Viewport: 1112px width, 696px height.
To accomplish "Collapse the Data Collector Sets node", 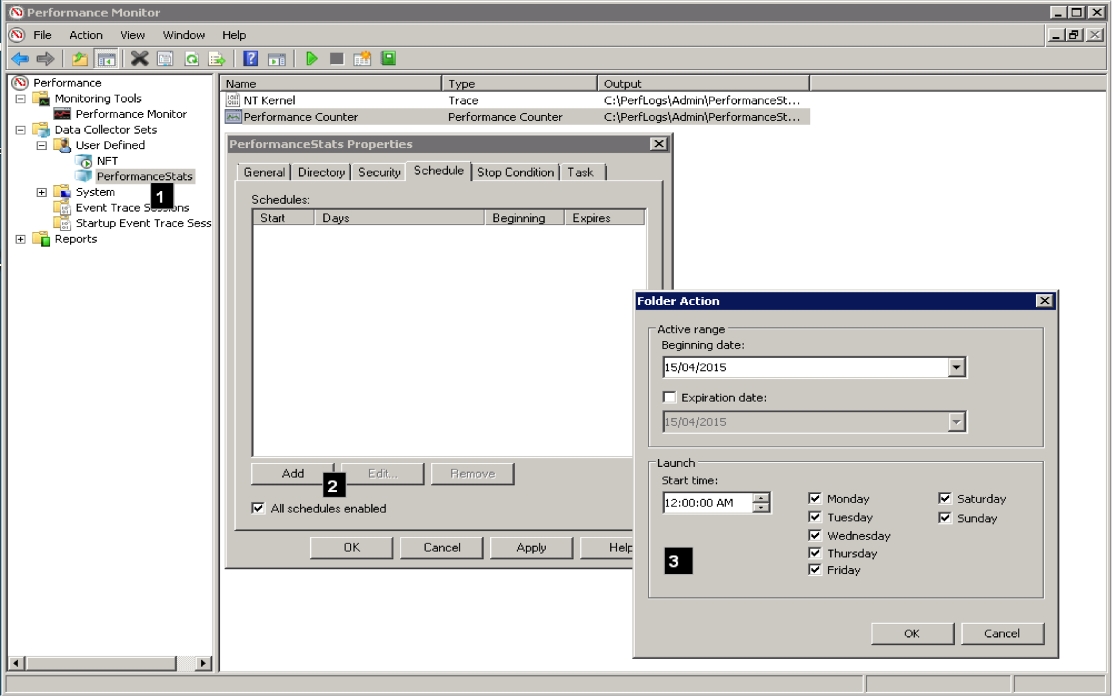I will [21, 130].
